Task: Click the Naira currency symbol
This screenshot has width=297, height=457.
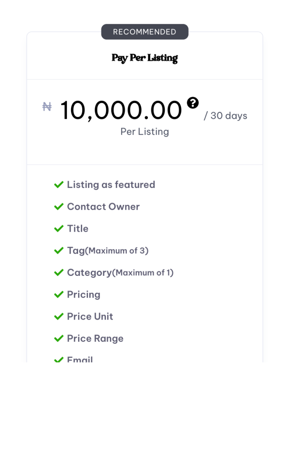Action: pos(47,107)
